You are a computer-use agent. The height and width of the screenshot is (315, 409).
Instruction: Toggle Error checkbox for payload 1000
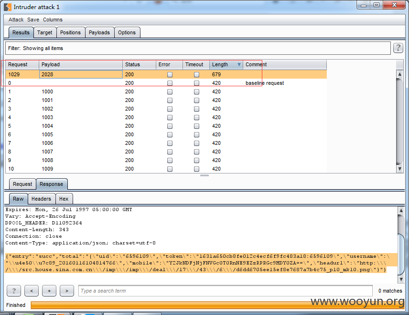(170, 92)
